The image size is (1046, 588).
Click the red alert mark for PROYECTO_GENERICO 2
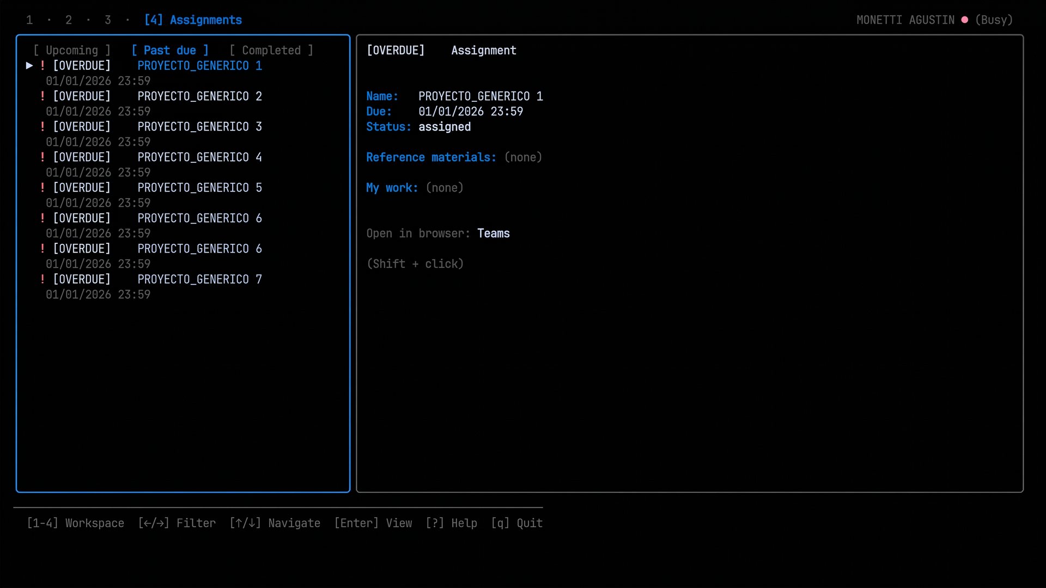(42, 96)
